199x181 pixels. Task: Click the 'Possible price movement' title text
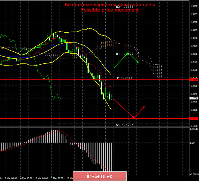click(110, 10)
